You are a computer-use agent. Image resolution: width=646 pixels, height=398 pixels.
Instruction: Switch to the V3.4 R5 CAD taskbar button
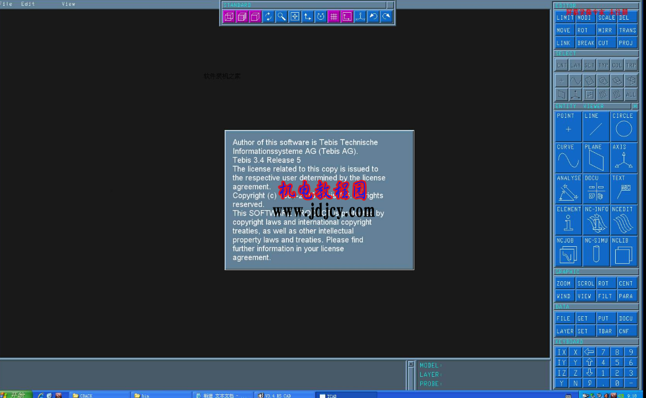285,395
